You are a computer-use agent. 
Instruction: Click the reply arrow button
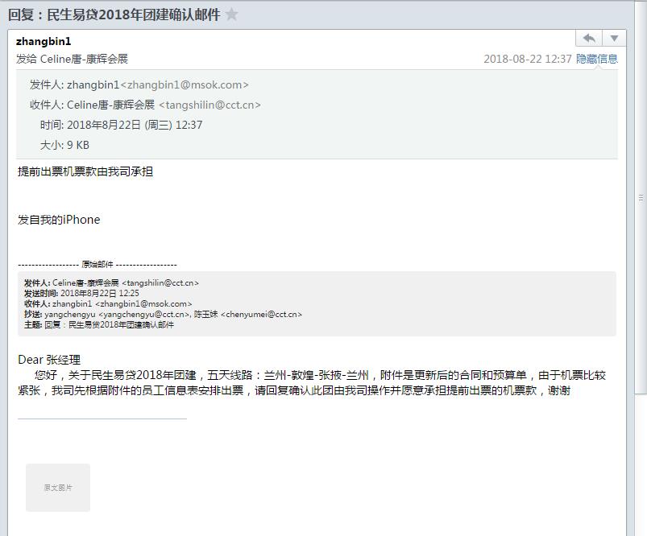click(x=589, y=39)
